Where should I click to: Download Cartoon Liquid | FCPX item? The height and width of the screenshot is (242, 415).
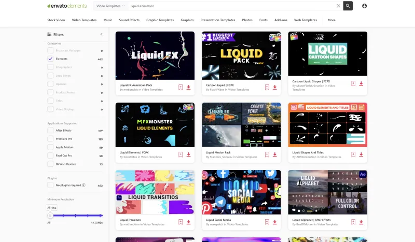click(x=275, y=87)
